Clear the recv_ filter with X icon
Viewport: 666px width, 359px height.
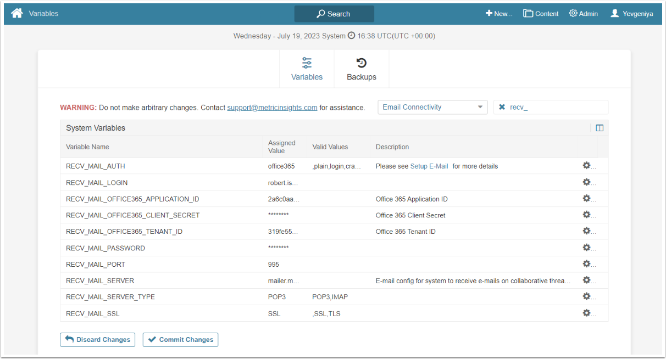[502, 107]
